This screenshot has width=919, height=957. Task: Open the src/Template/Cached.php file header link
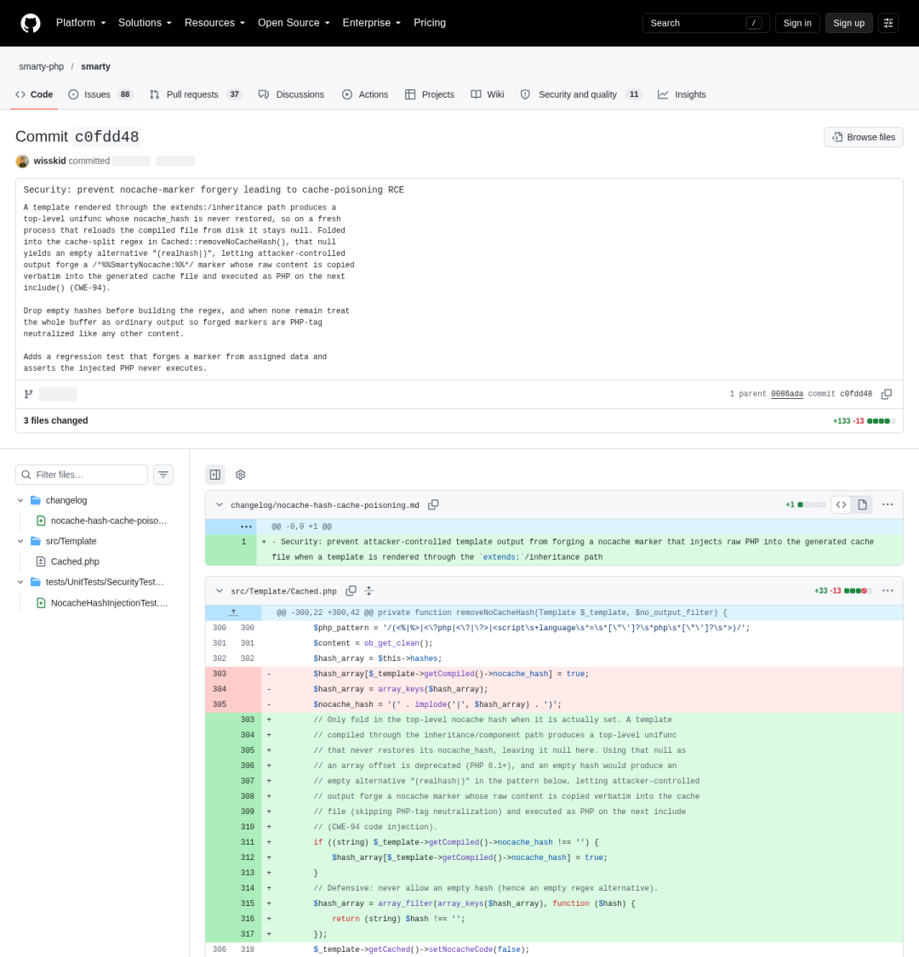point(283,591)
